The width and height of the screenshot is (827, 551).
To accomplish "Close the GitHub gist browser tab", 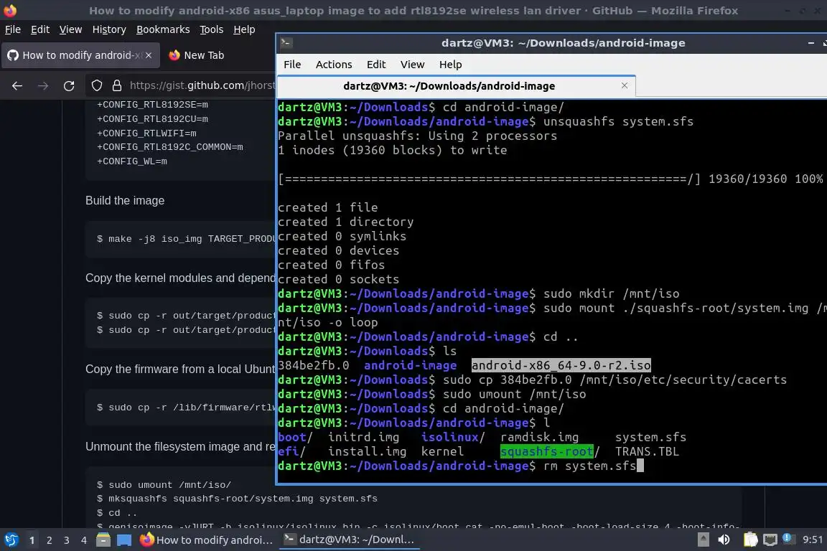I will click(149, 55).
